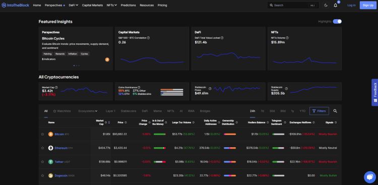Toggle dark mode moon icon
The image size is (378, 185).
[326, 6]
